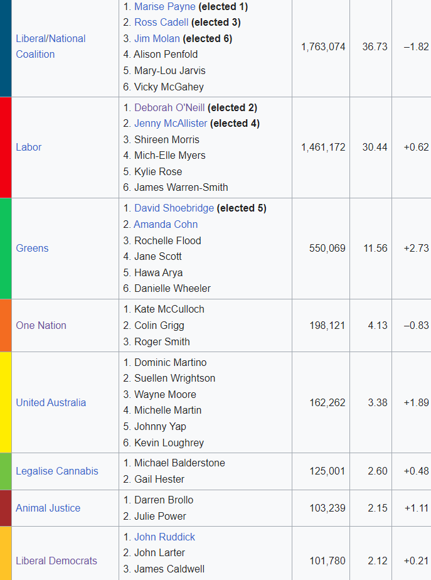431x580 pixels.
Task: Open the Labor party link
Action: [28, 148]
